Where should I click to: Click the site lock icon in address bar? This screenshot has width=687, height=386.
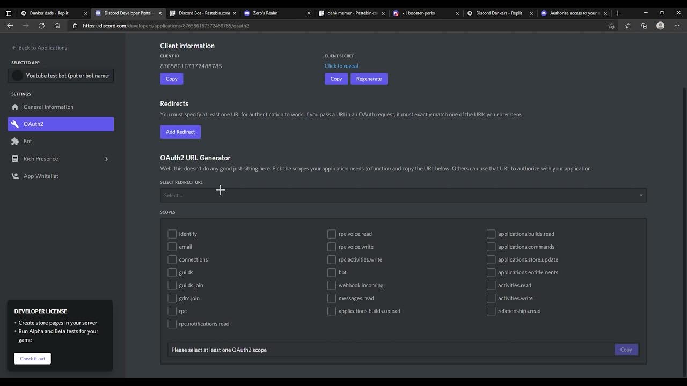[x=75, y=26]
